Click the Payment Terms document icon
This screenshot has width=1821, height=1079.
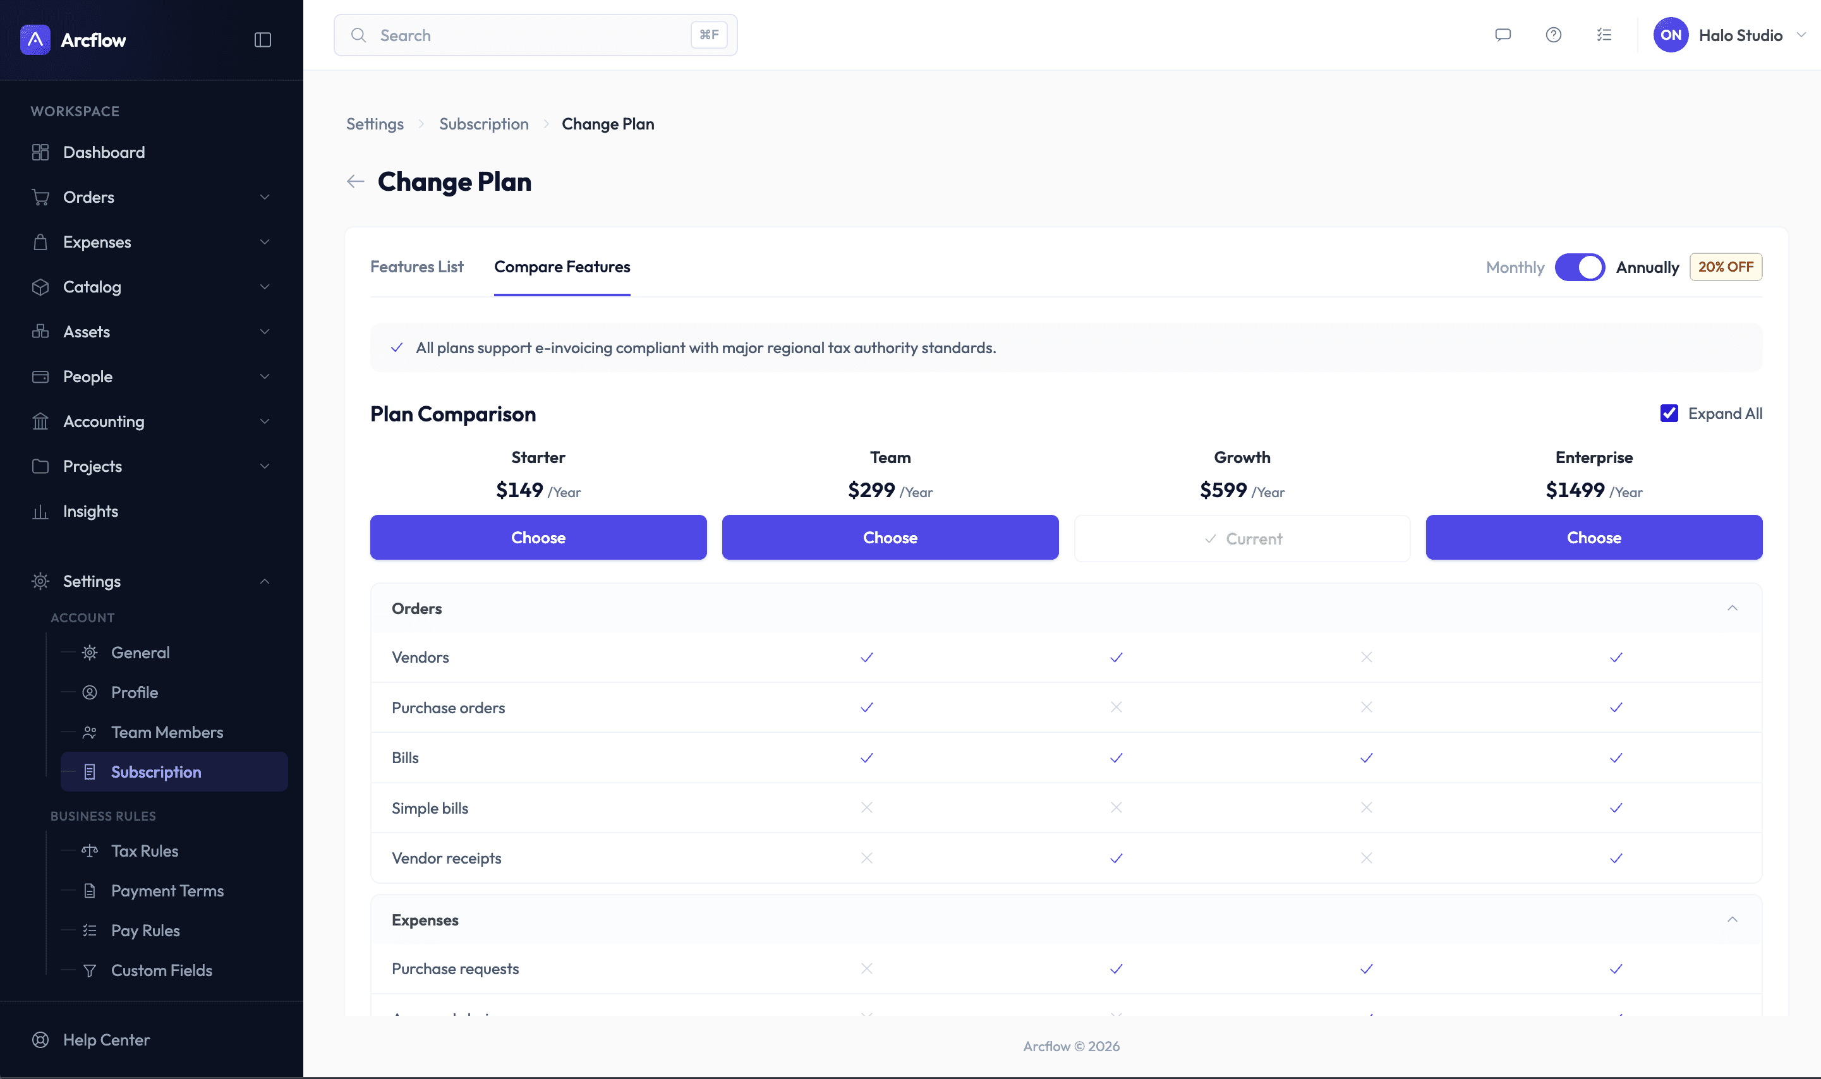90,891
